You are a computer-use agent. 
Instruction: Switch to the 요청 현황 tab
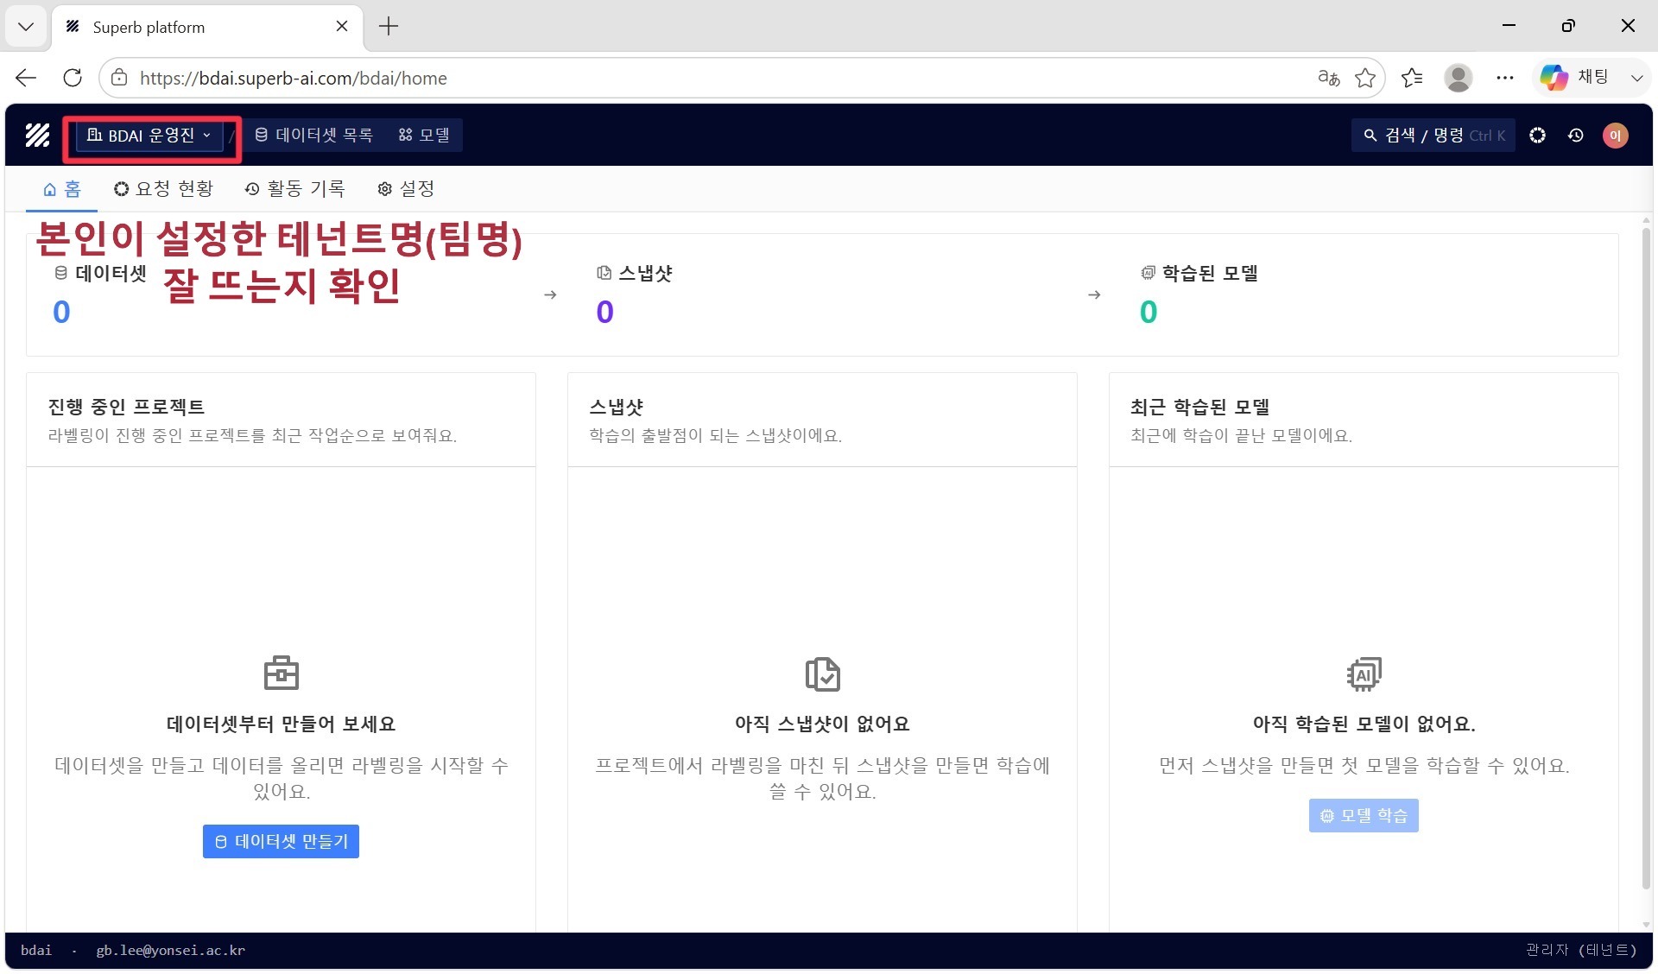163,189
